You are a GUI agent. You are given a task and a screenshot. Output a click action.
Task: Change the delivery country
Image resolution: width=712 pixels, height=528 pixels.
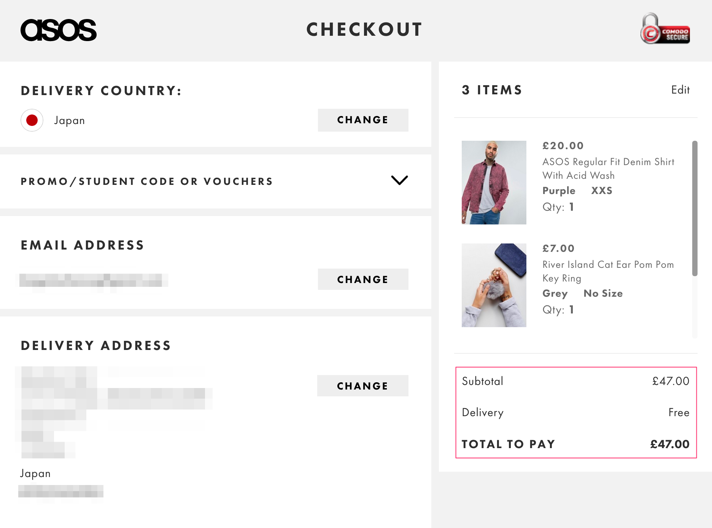click(362, 120)
